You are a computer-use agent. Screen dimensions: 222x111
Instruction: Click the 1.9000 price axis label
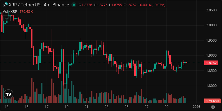pyautogui.click(x=211, y=55)
